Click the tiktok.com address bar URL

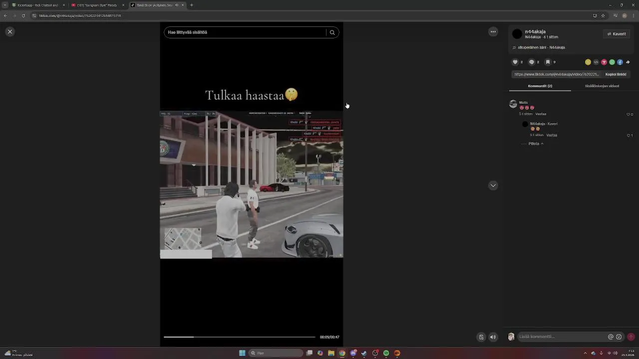click(x=80, y=15)
